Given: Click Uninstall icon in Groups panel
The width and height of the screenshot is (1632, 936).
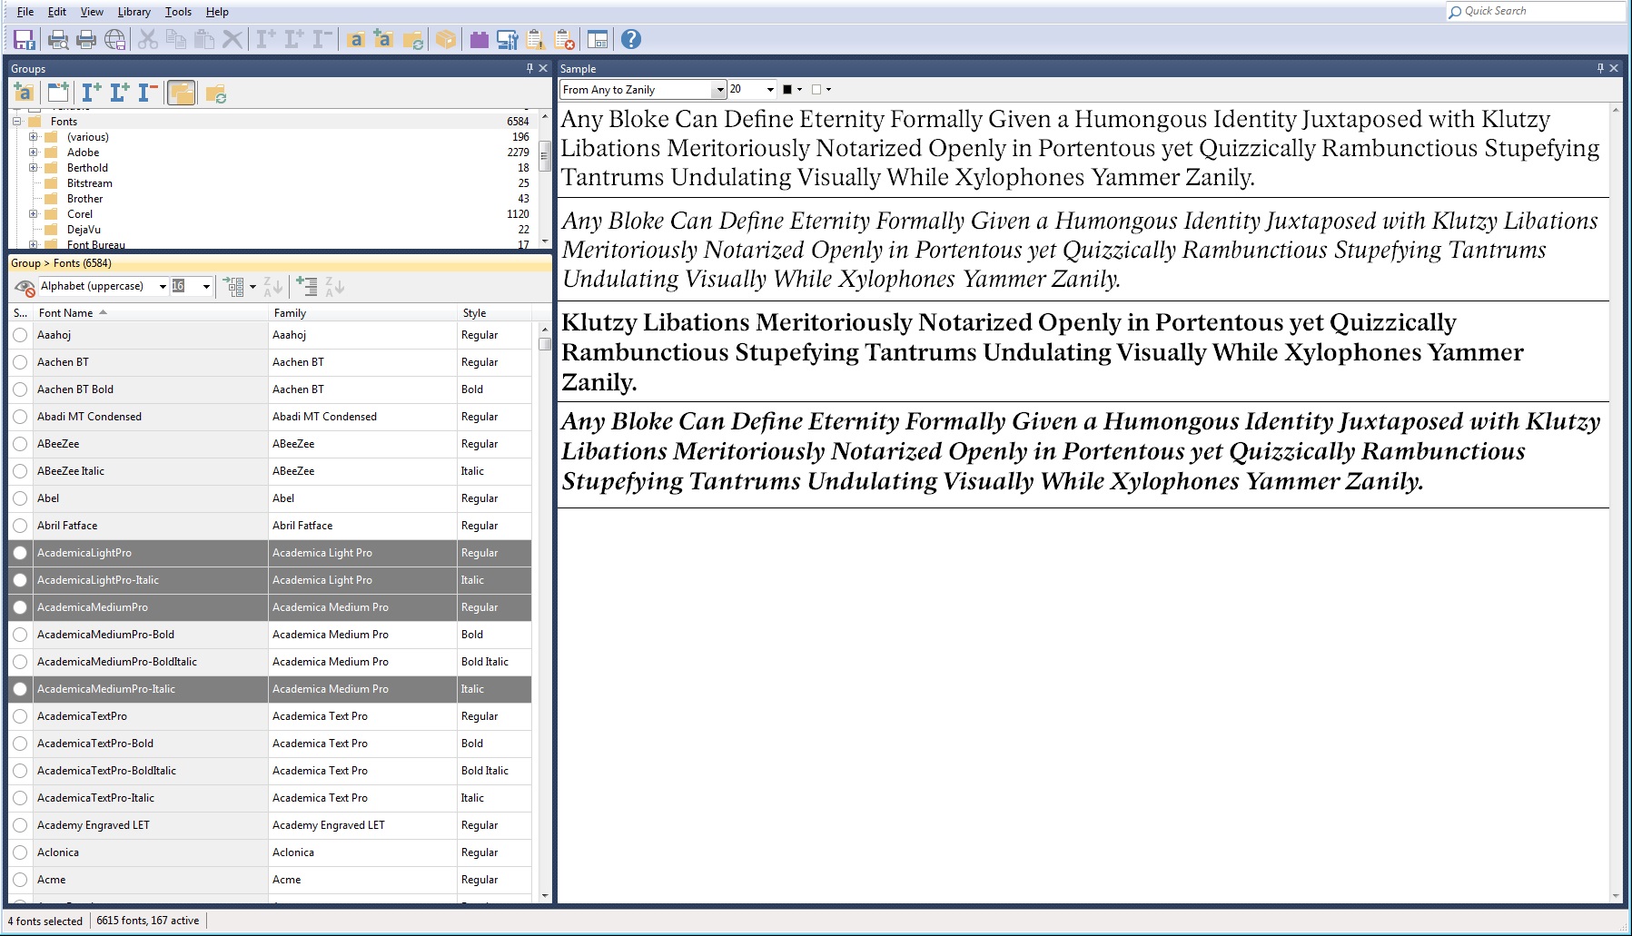Looking at the screenshot, I should click(148, 92).
